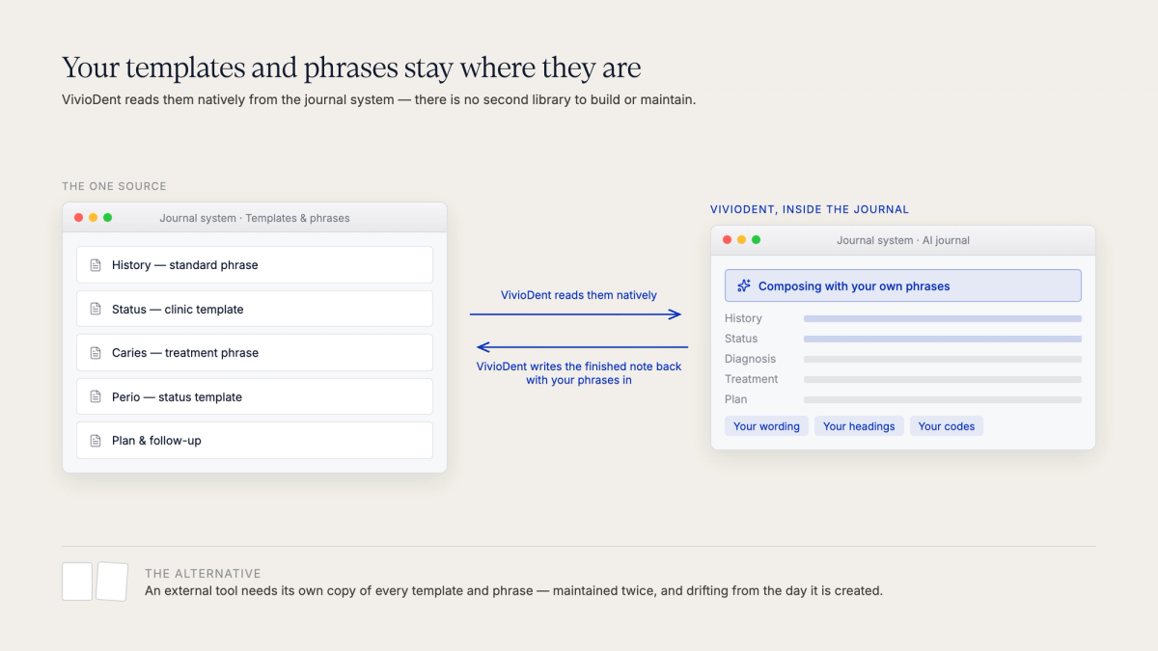Click the duplicate pages icon beside The Alternative
Image resolution: width=1158 pixels, height=651 pixels.
click(96, 582)
